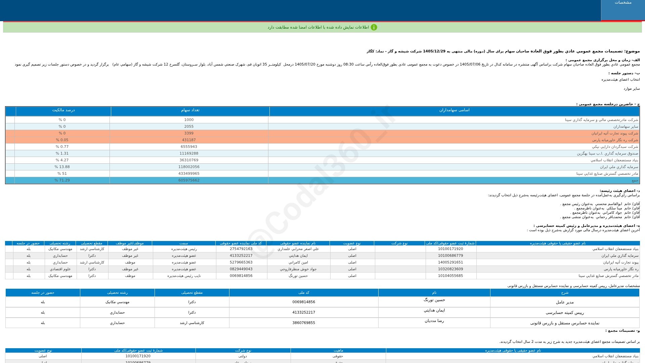
Task: Click the total share count 605975662
Action: tap(189, 180)
